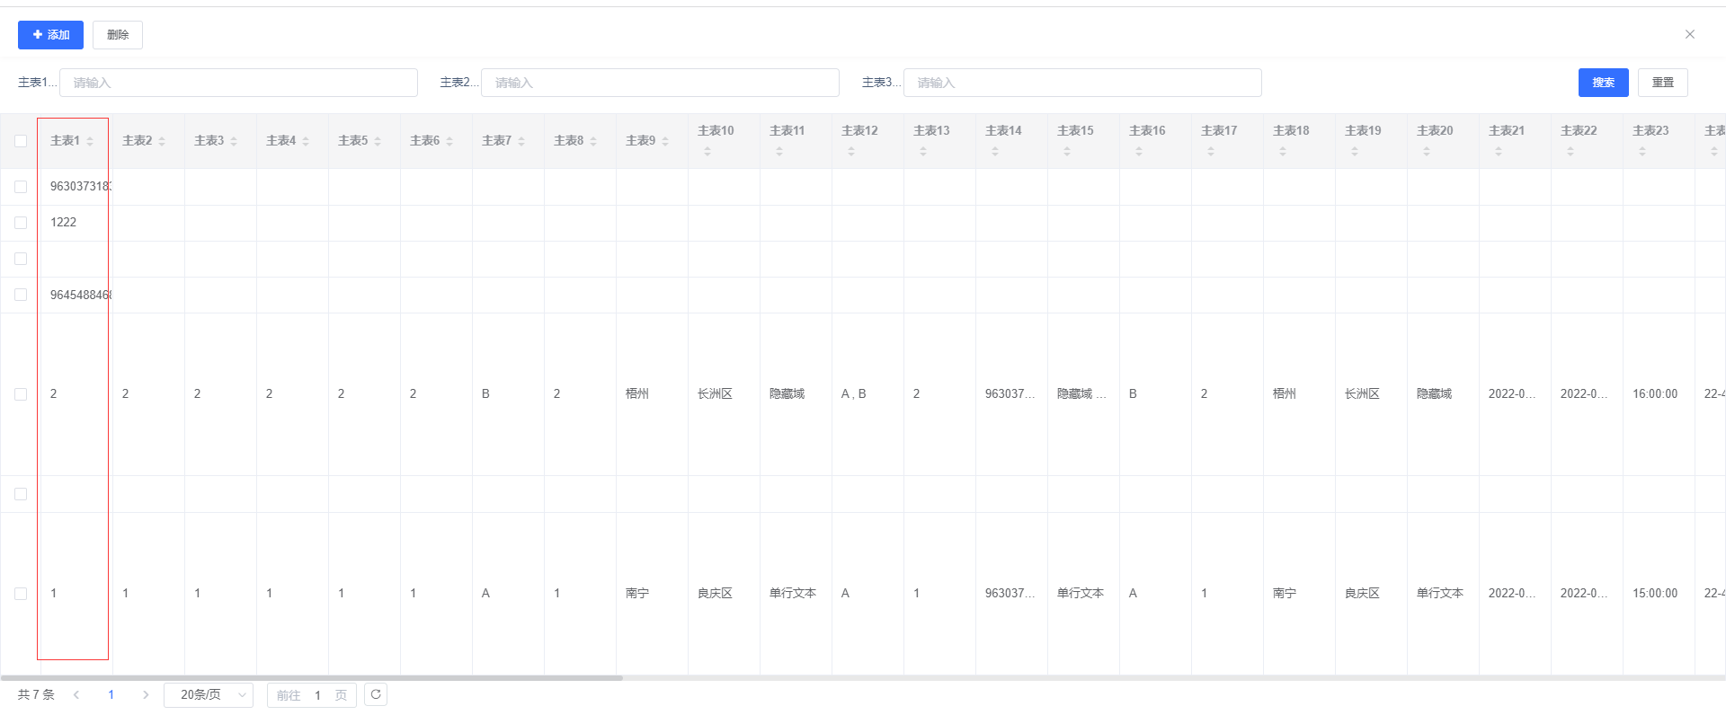
Task: Click the 删除 button
Action: point(118,35)
